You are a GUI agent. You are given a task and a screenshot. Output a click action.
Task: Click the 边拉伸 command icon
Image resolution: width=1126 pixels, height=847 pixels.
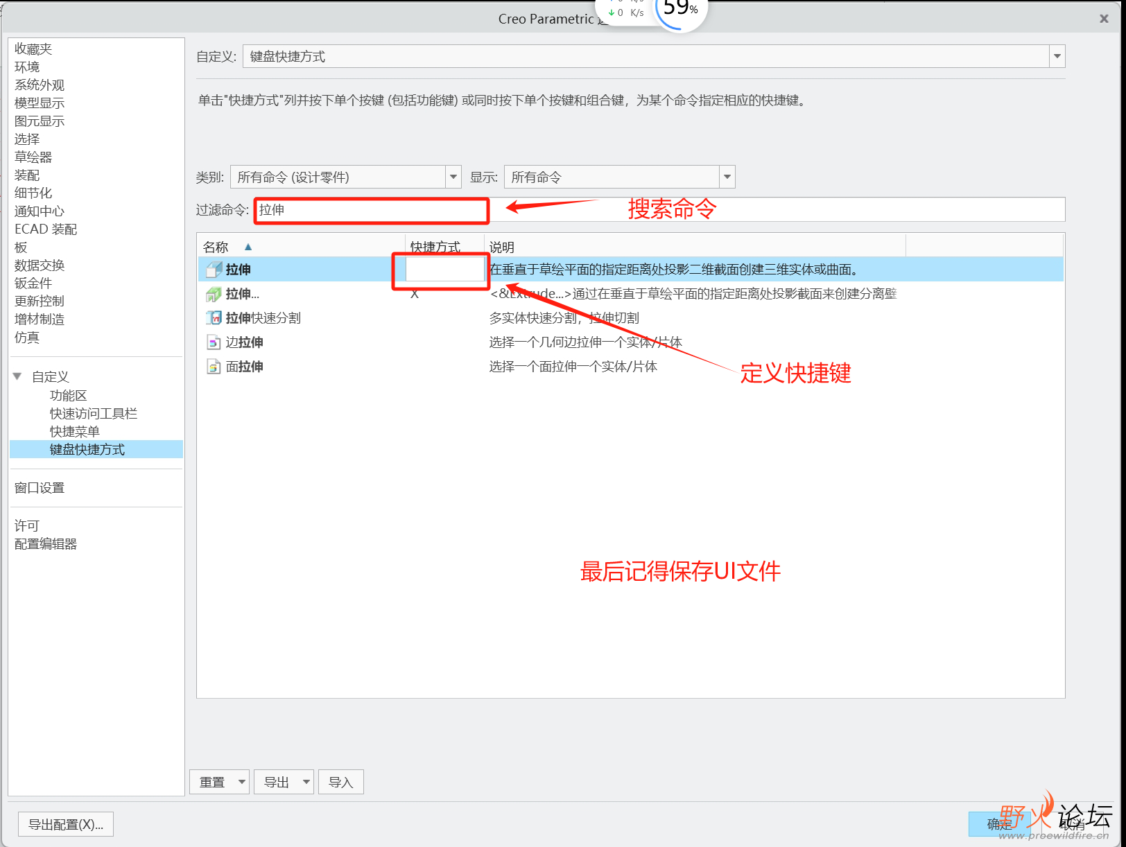214,342
